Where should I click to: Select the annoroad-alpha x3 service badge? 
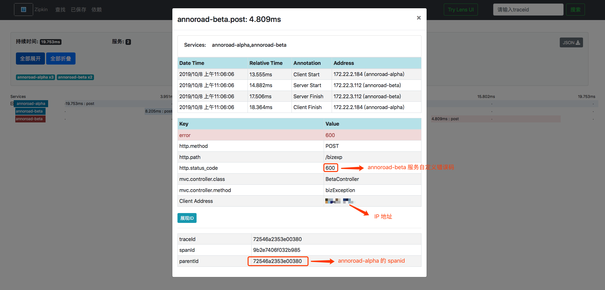pos(35,77)
